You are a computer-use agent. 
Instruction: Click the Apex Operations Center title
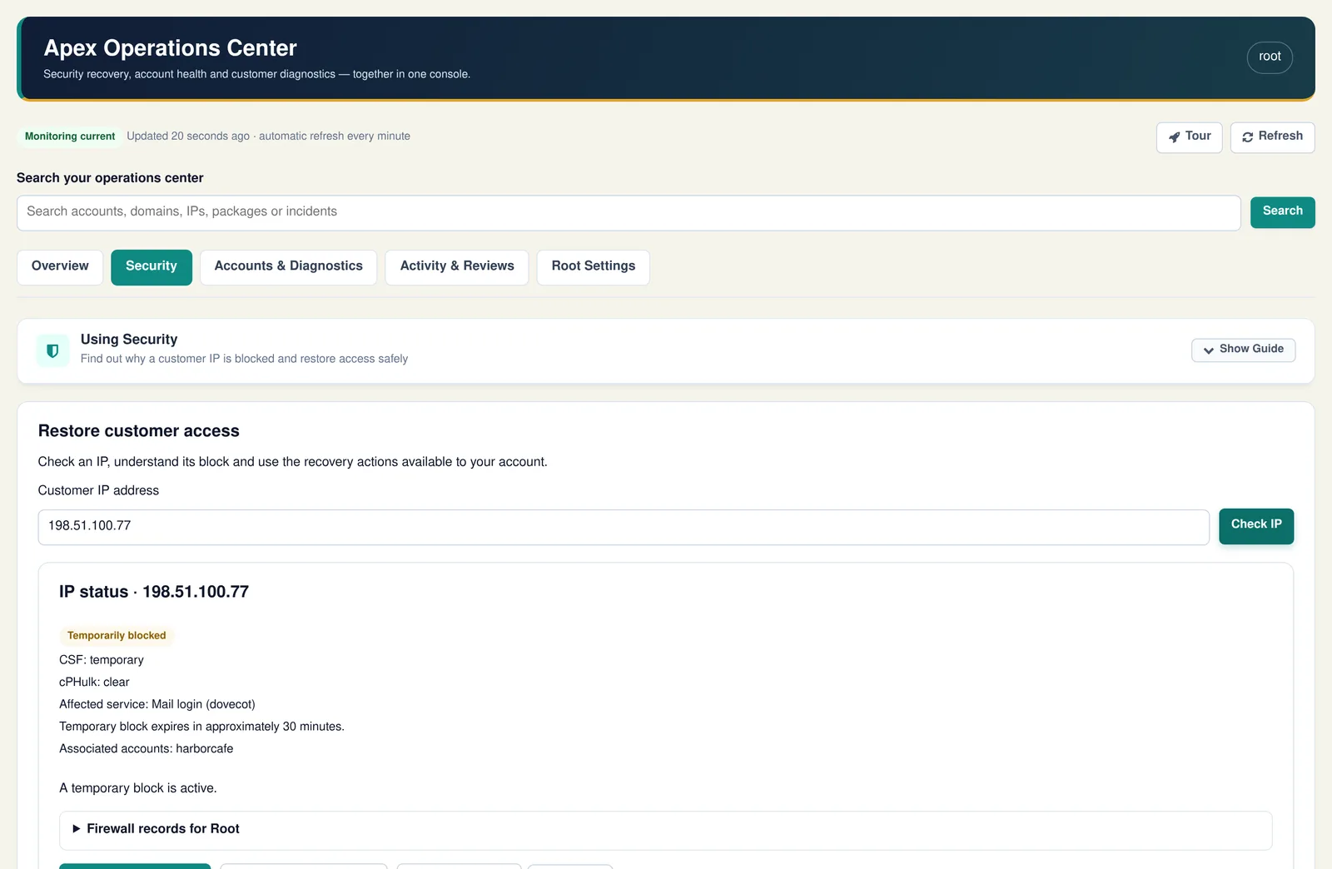tap(171, 48)
